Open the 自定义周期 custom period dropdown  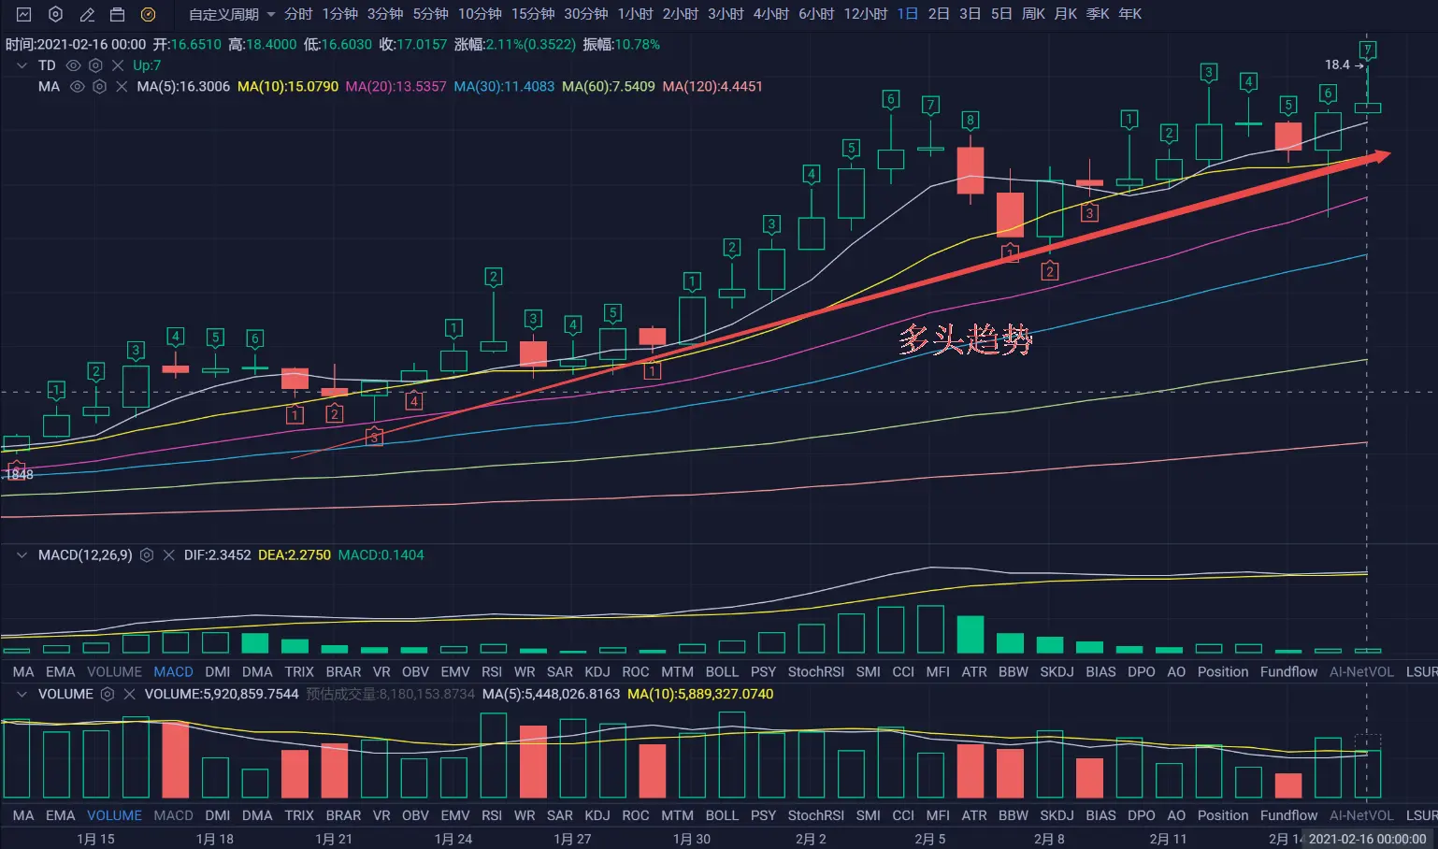tap(232, 14)
